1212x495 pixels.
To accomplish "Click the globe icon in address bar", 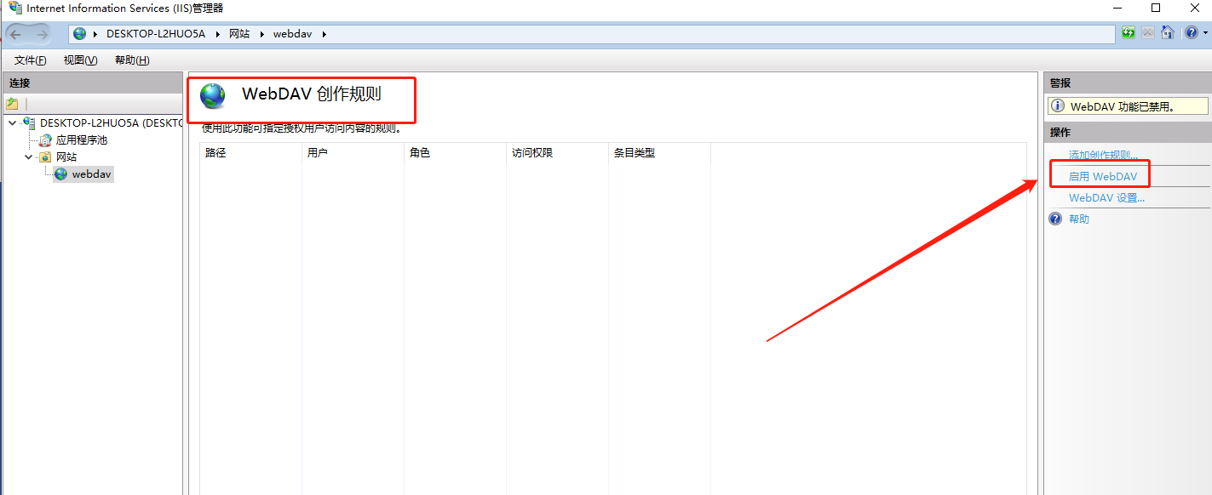I will pyautogui.click(x=80, y=34).
